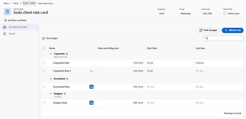
Task: Click inside the search input field
Action: tap(223, 38)
